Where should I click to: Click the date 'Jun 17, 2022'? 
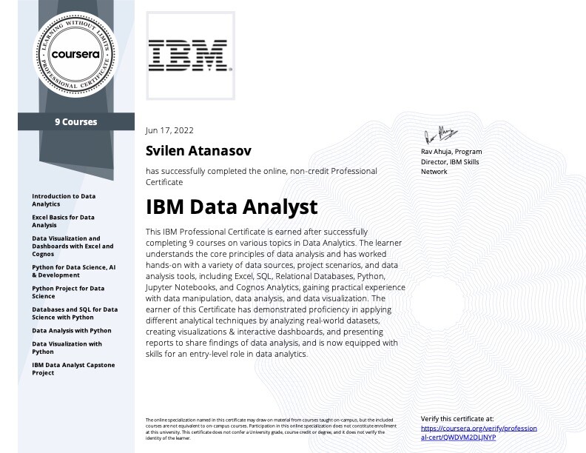[x=169, y=130]
